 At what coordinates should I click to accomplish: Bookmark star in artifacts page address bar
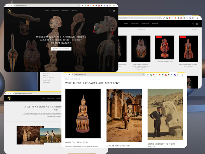click(143, 75)
